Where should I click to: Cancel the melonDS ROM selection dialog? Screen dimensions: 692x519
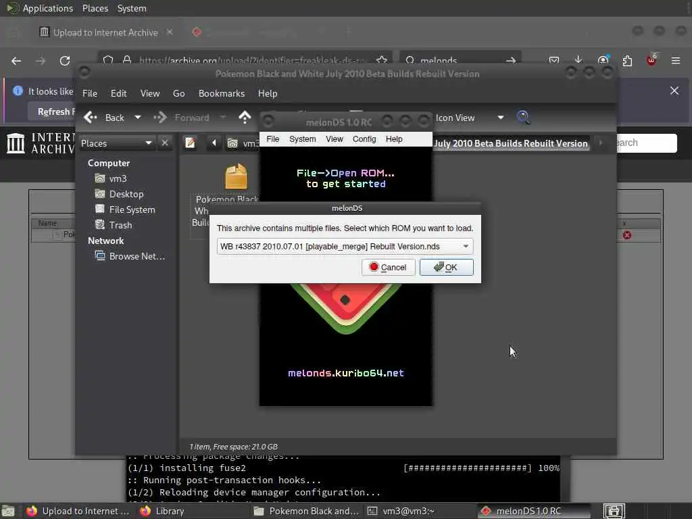pyautogui.click(x=388, y=267)
